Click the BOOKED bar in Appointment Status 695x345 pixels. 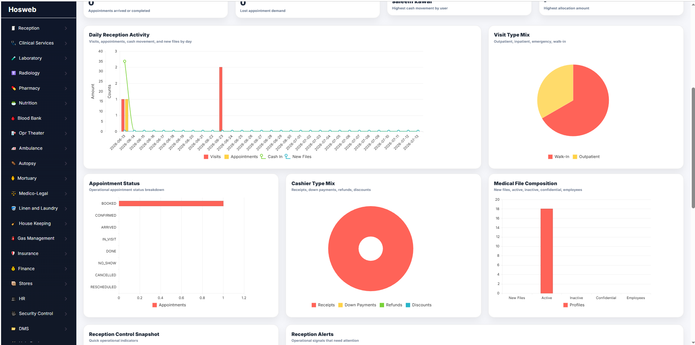tap(171, 204)
